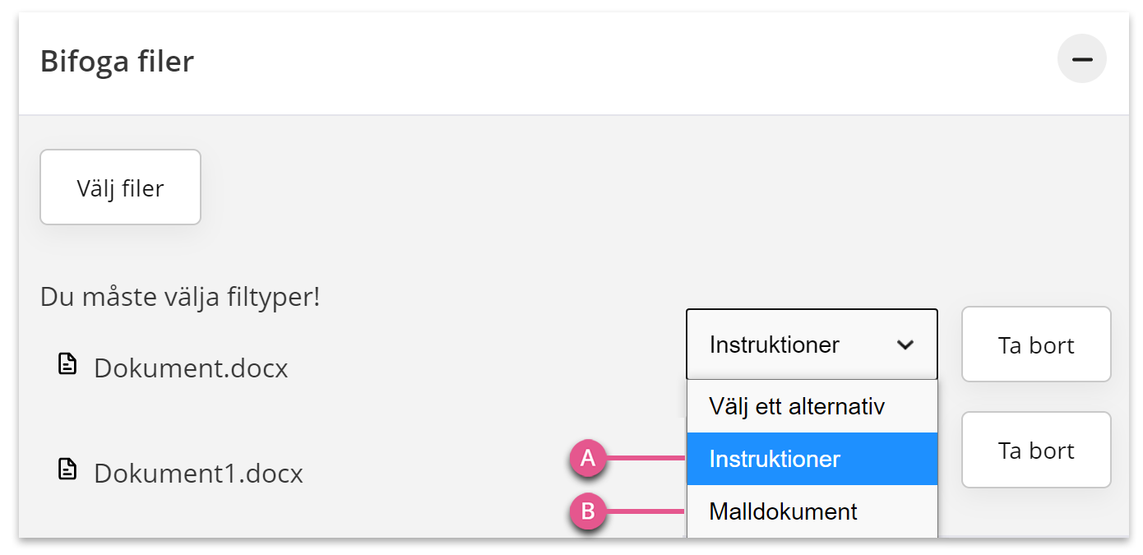Screen dimensions: 1143x555
Task: Click empty white header area beside Bifoga filer
Action: [x=625, y=61]
